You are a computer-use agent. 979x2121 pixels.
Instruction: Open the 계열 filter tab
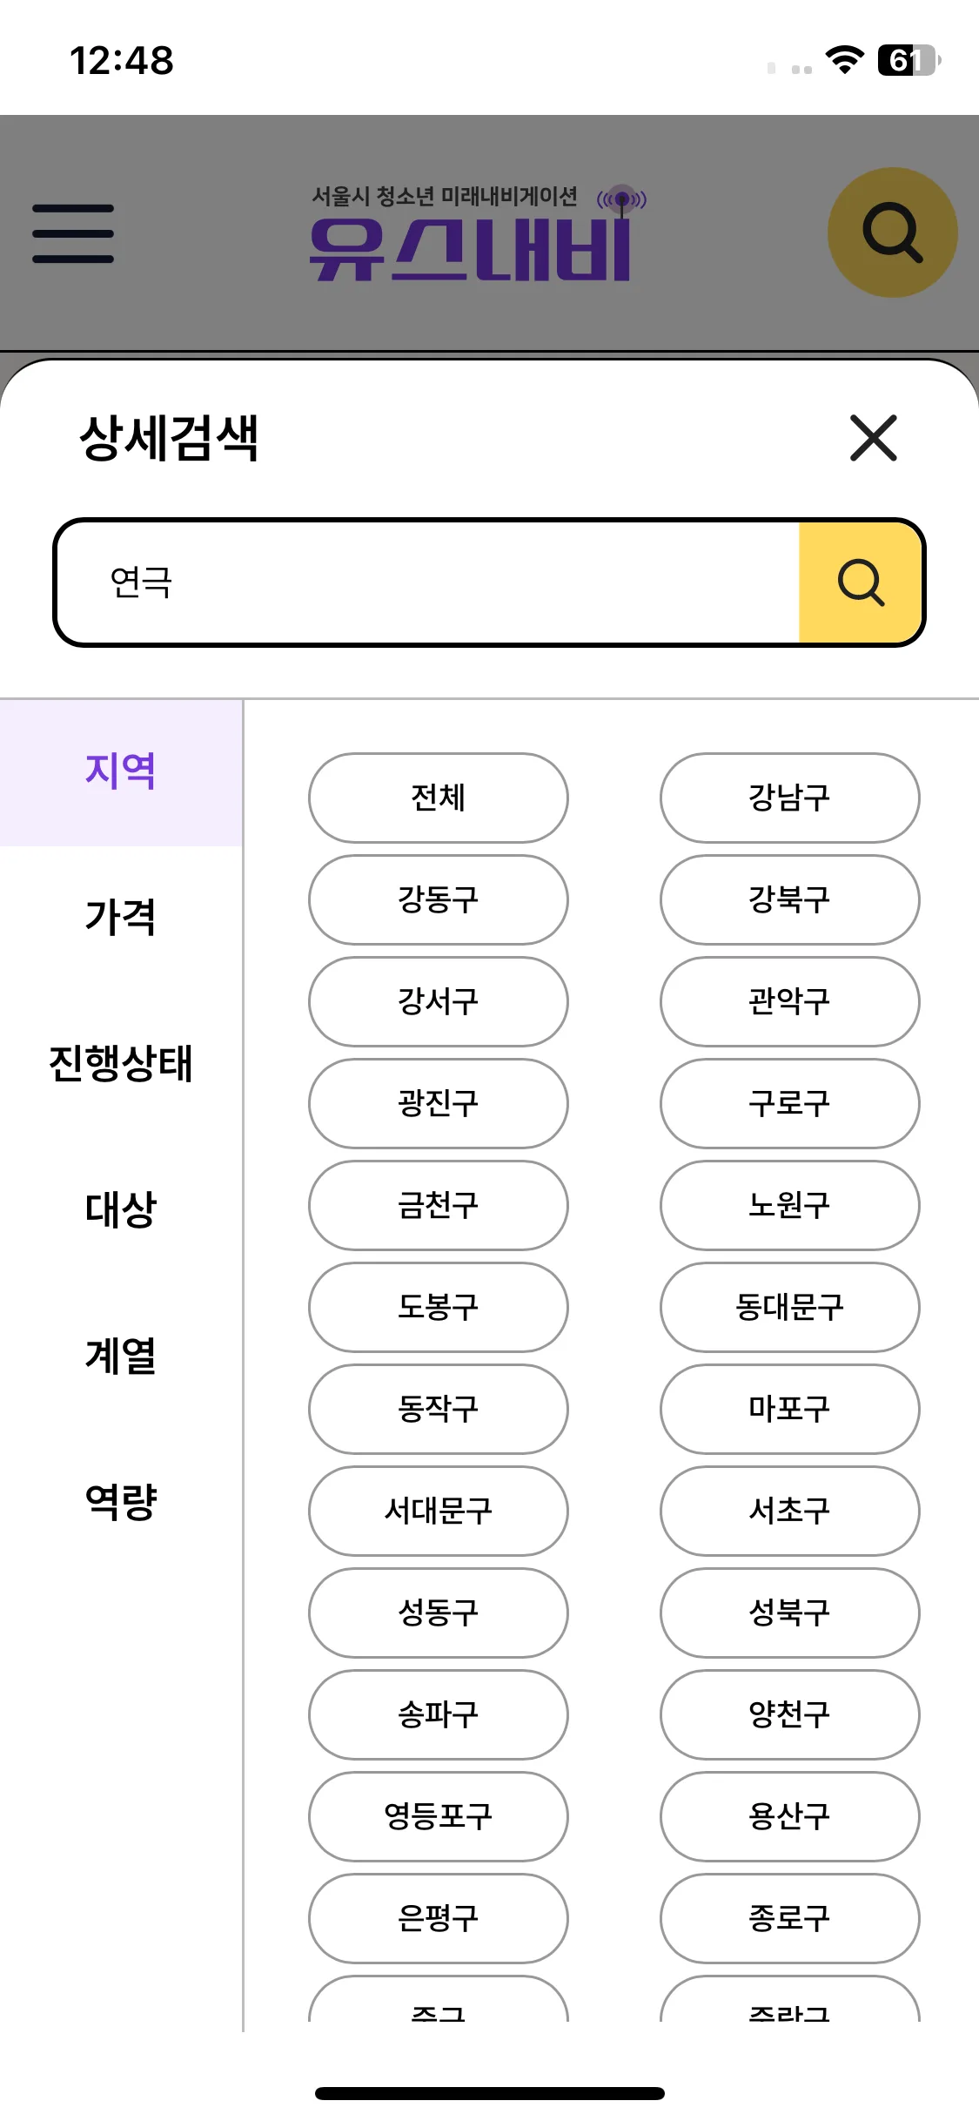point(121,1356)
